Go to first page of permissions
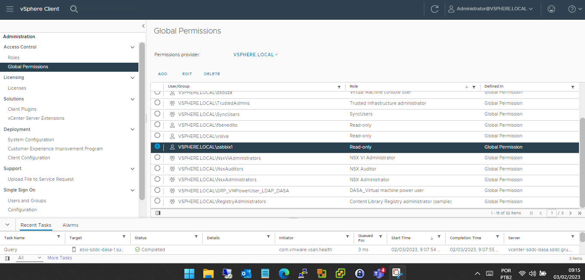This screenshot has width=585, height=280. tap(532, 213)
